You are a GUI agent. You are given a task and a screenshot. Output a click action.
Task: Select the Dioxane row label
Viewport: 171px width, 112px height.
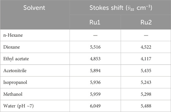click(12, 47)
